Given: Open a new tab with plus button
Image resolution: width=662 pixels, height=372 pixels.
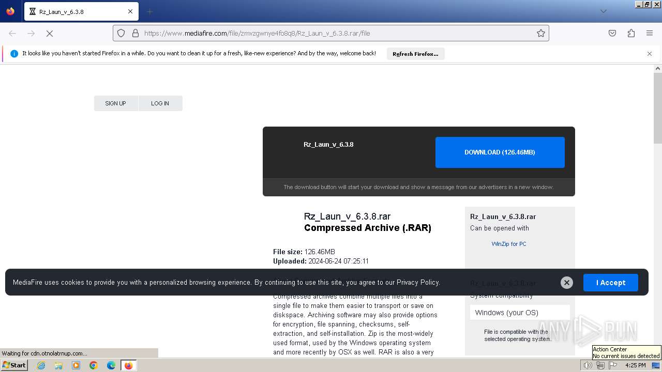Looking at the screenshot, I should (x=150, y=11).
